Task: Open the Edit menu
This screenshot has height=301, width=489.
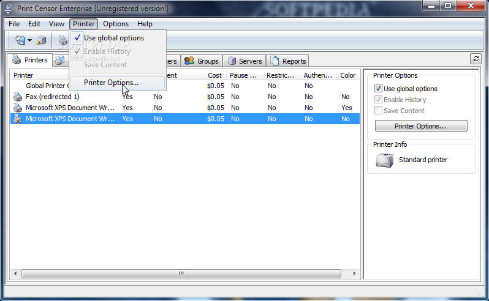Action: click(x=34, y=24)
